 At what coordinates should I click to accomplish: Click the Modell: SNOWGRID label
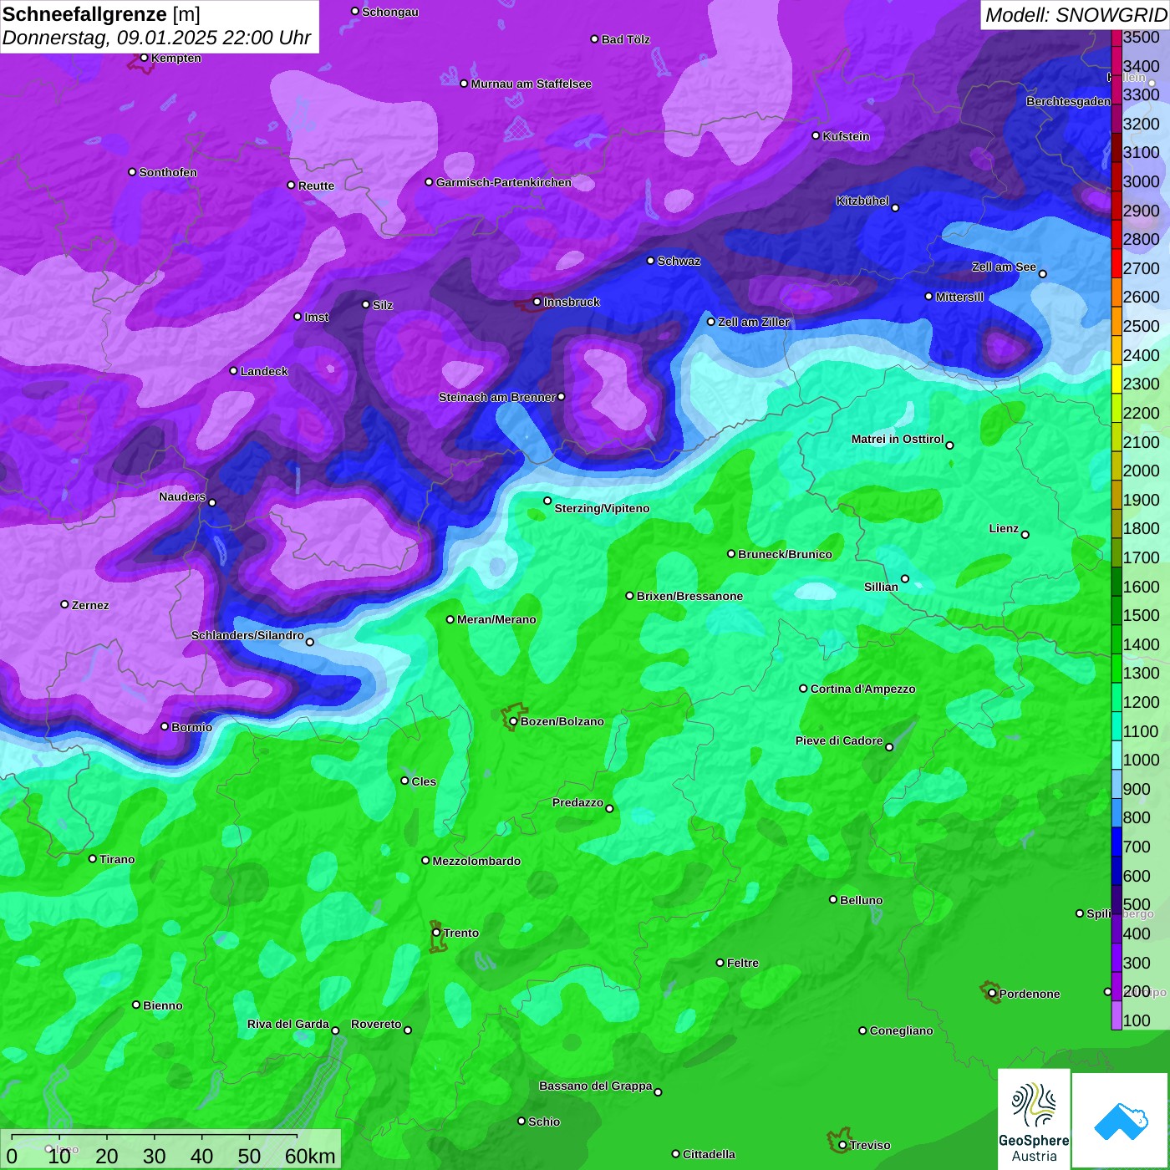click(x=1076, y=15)
